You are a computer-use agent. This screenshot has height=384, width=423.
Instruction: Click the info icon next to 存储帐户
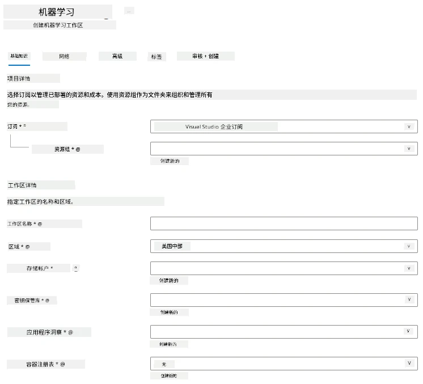tap(75, 268)
